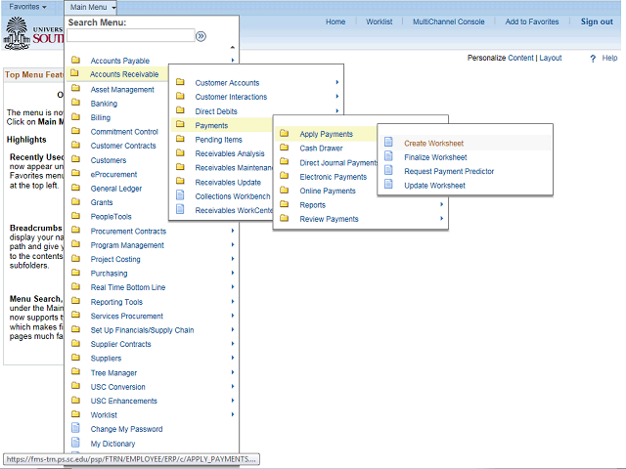Select Request Payment Predictor
626x469 pixels.
click(449, 171)
